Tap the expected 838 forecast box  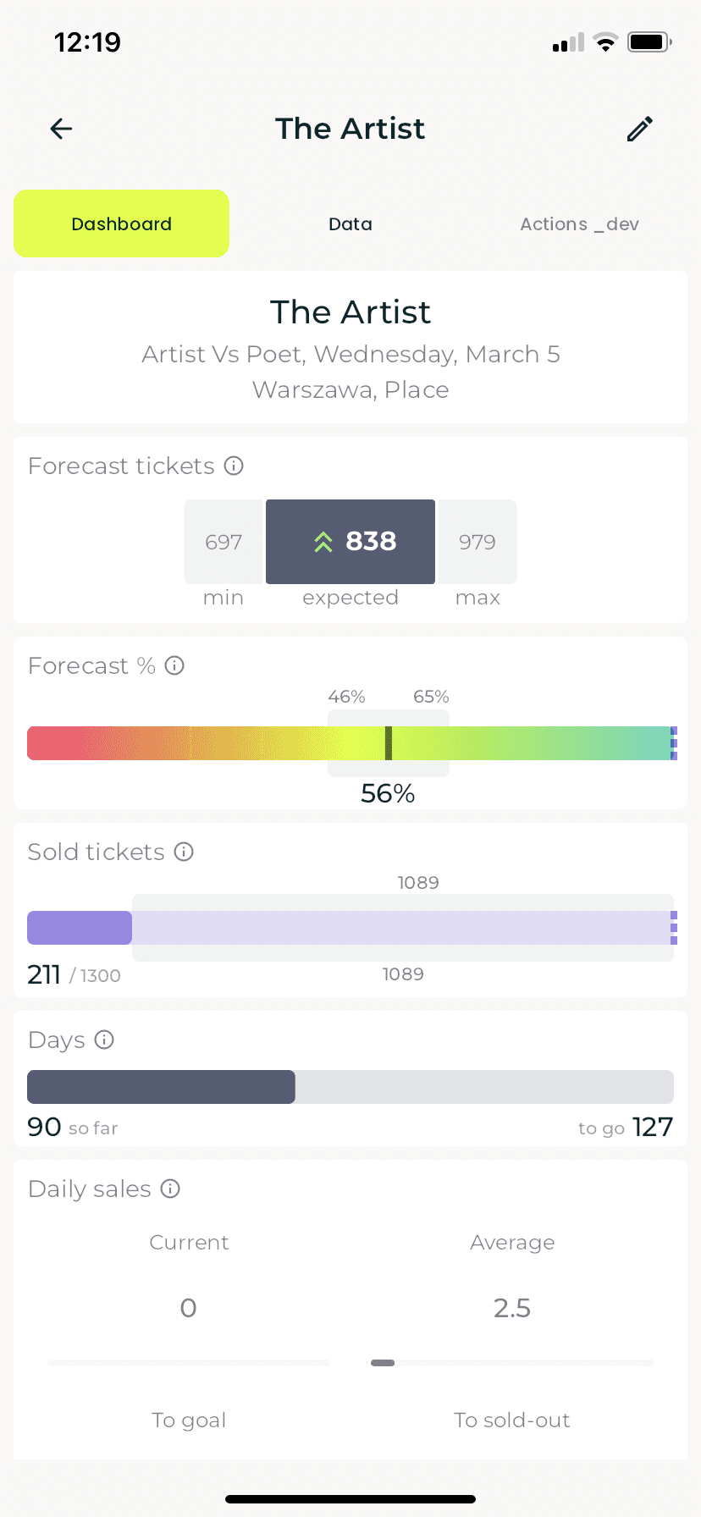(x=350, y=542)
